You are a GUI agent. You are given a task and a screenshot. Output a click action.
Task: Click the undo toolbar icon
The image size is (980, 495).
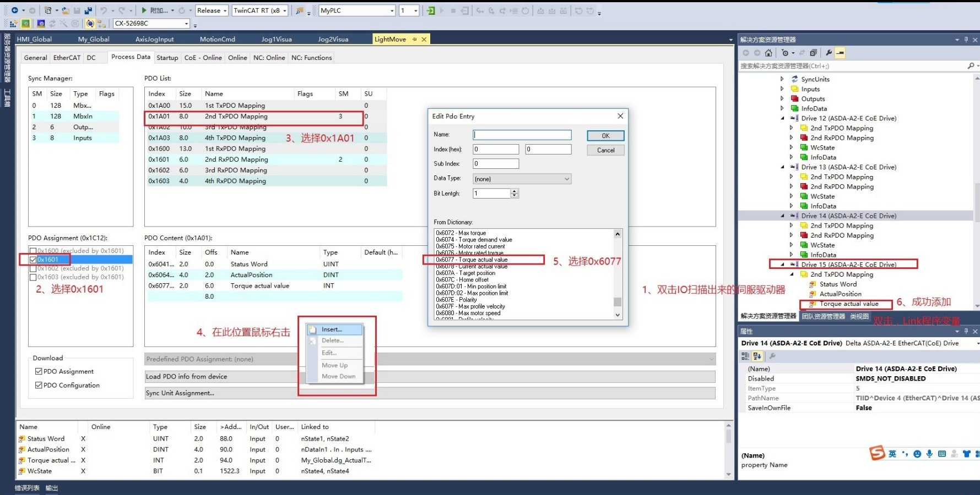[103, 10]
